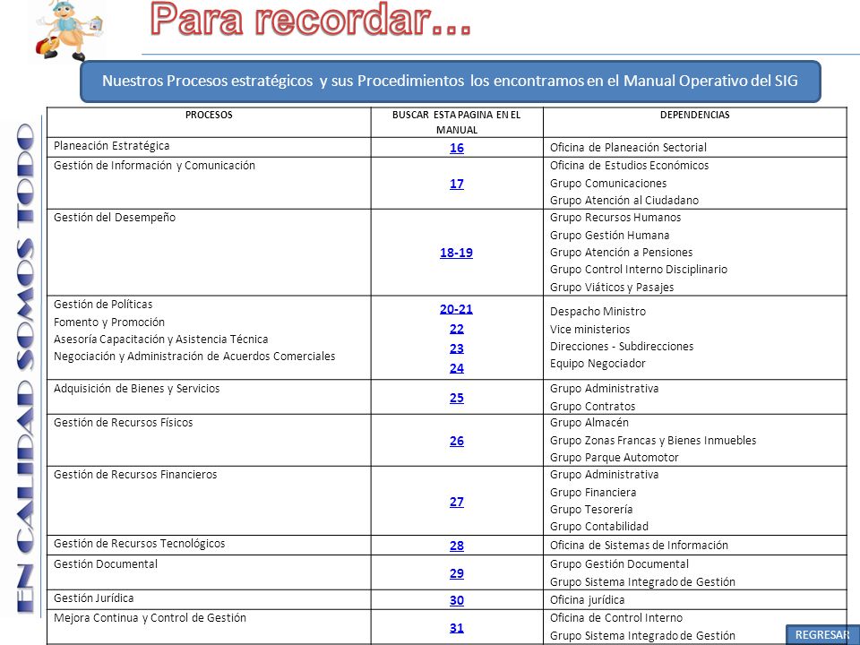Viewport: 860px width, 645px height.
Task: Open manual page link 23
Action: pos(456,348)
